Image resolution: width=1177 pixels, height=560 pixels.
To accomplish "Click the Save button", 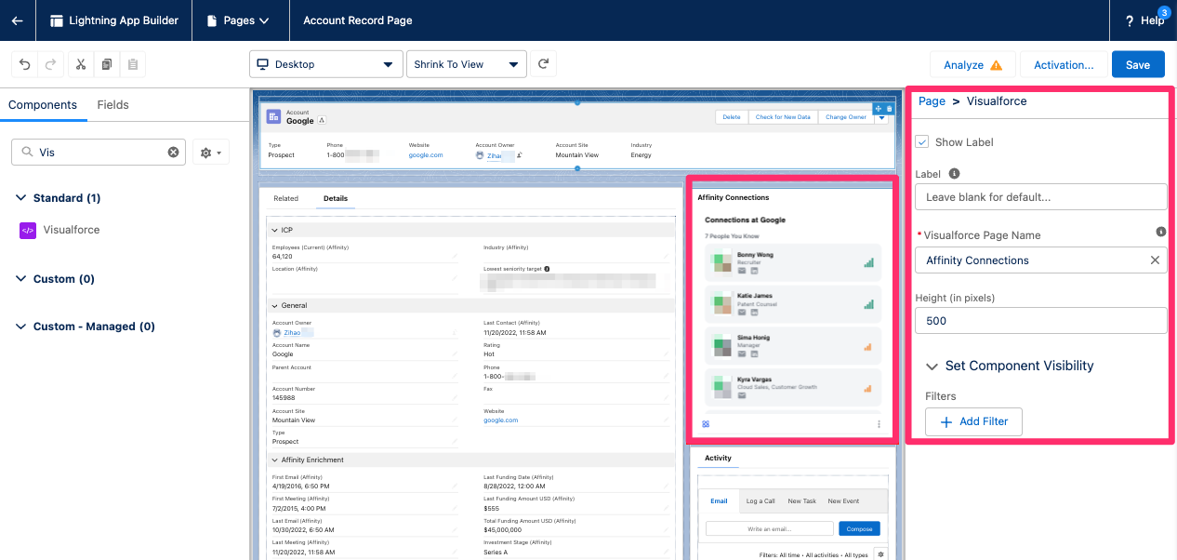I will point(1138,63).
